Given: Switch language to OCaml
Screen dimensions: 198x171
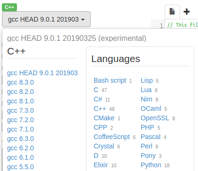Looking at the screenshot, I should [151, 109].
